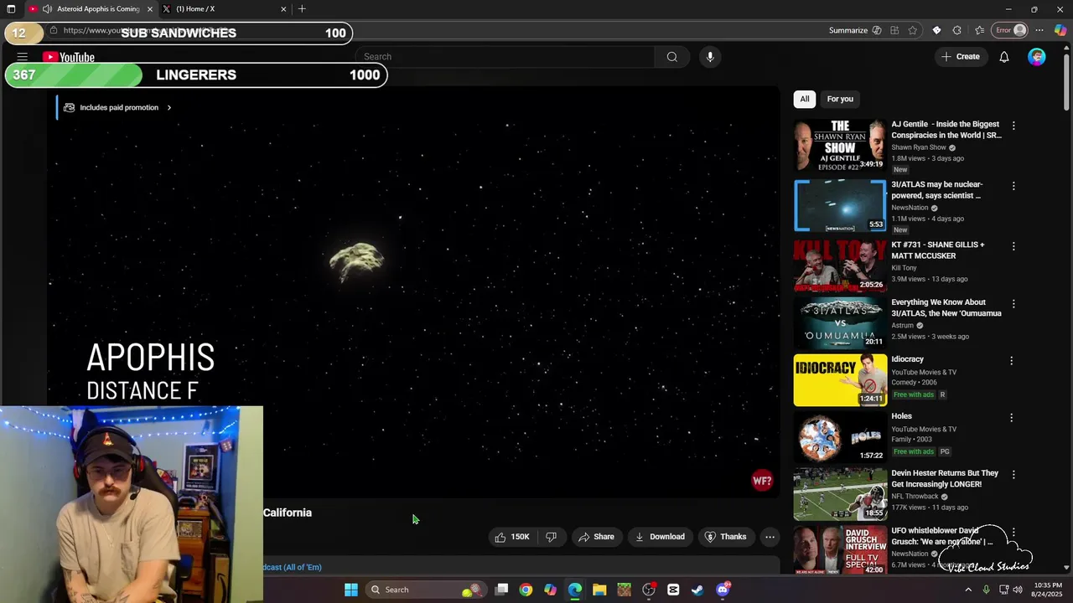Screen dimensions: 1073x603
Task: Open a new browser tab
Action: click(302, 9)
